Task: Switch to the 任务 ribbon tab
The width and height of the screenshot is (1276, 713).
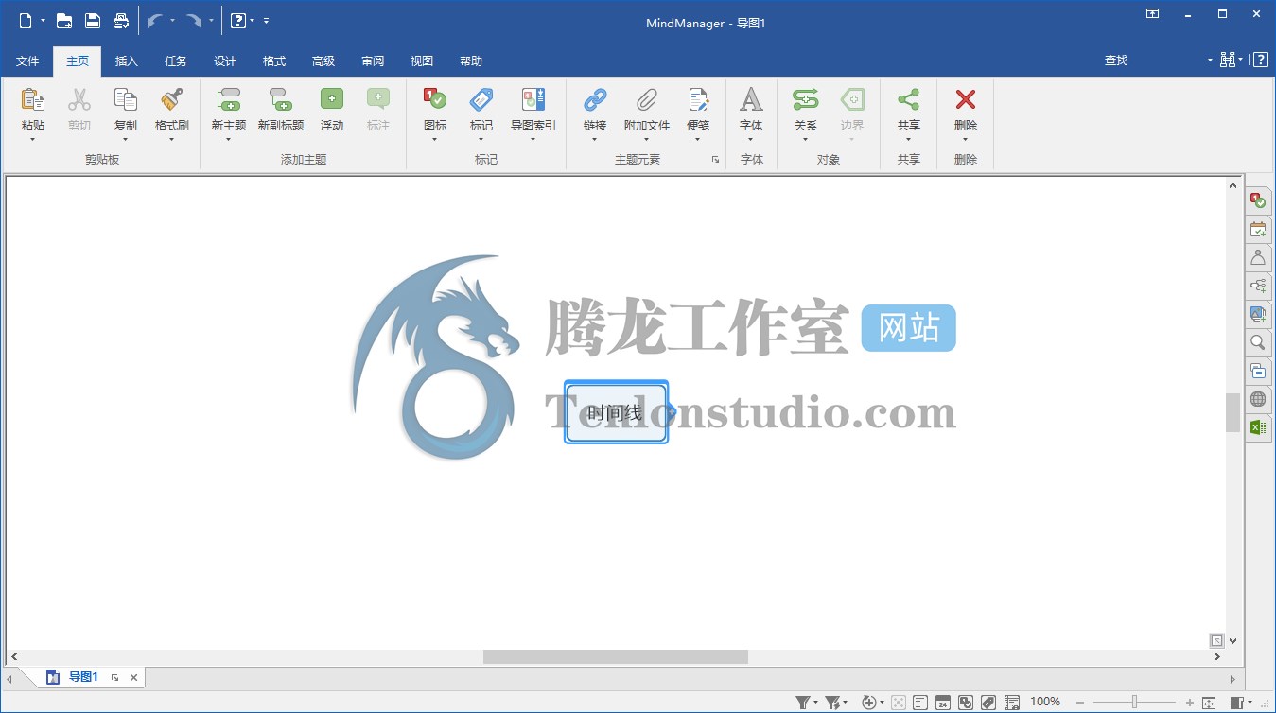Action: pos(175,61)
